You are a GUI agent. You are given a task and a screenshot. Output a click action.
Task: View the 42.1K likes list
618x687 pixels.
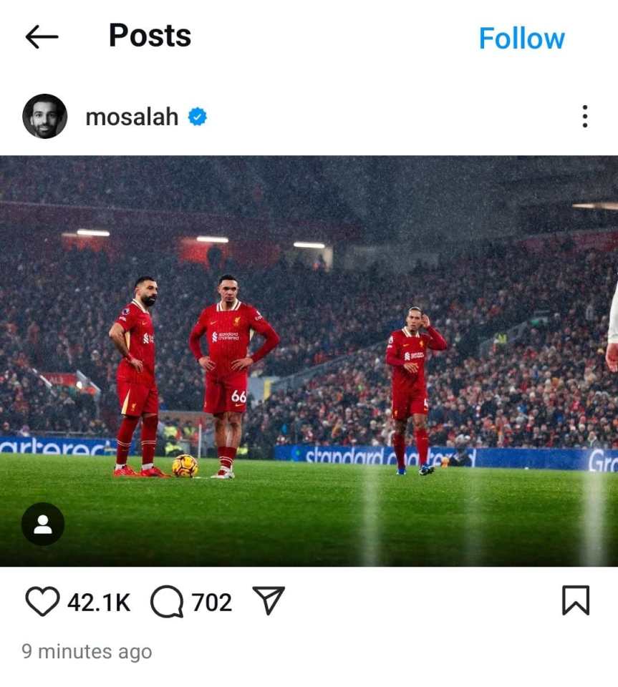pyautogui.click(x=99, y=603)
